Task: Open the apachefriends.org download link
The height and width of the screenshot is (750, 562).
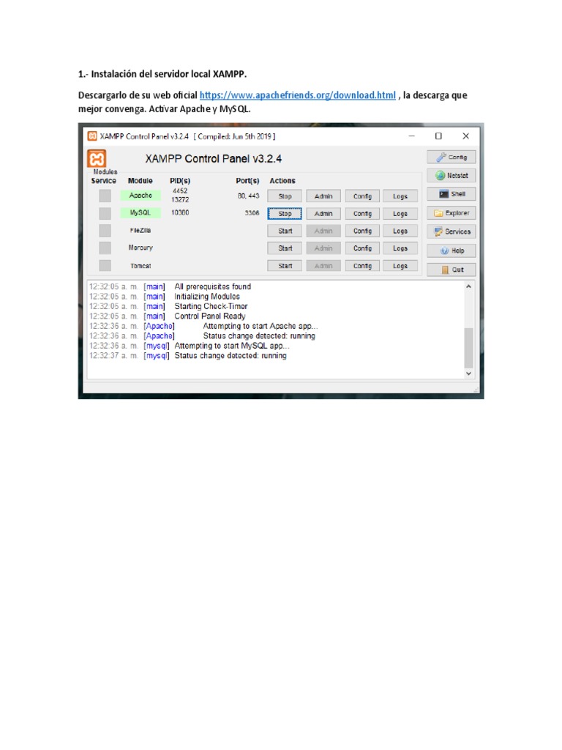Action: click(297, 95)
